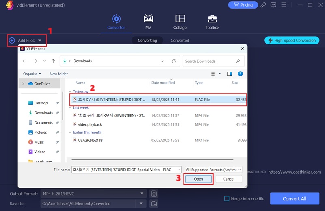This screenshot has height=211, width=325.
Task: Open the hamburger menu icon
Action: (x=284, y=5)
